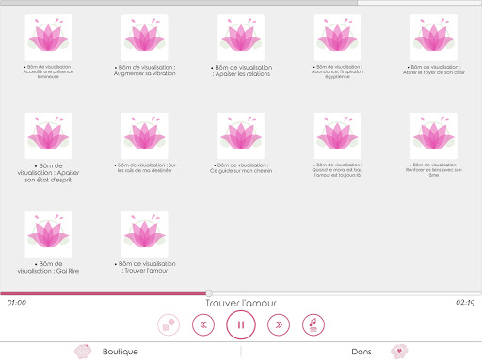
Task: Open the Dons link
Action: click(x=361, y=352)
